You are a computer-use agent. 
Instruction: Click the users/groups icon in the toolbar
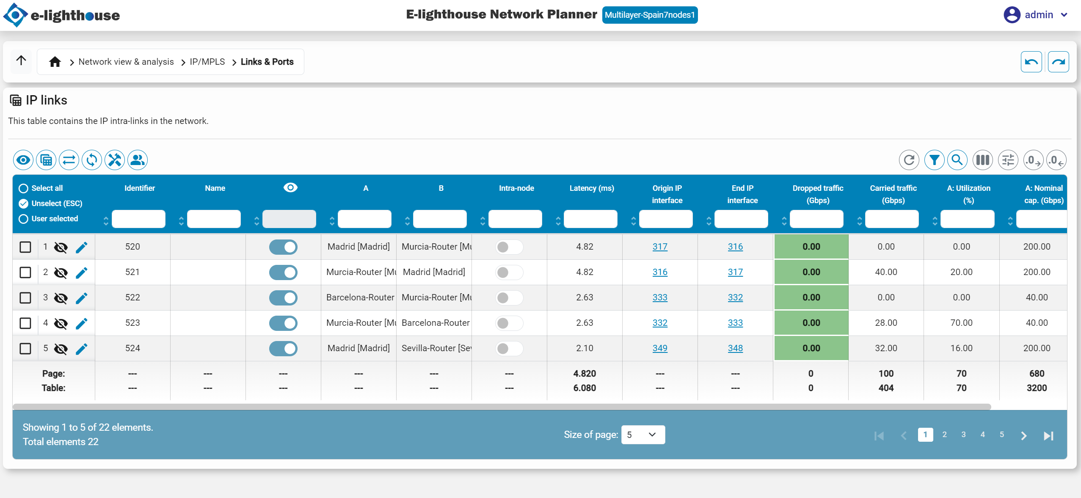(137, 160)
